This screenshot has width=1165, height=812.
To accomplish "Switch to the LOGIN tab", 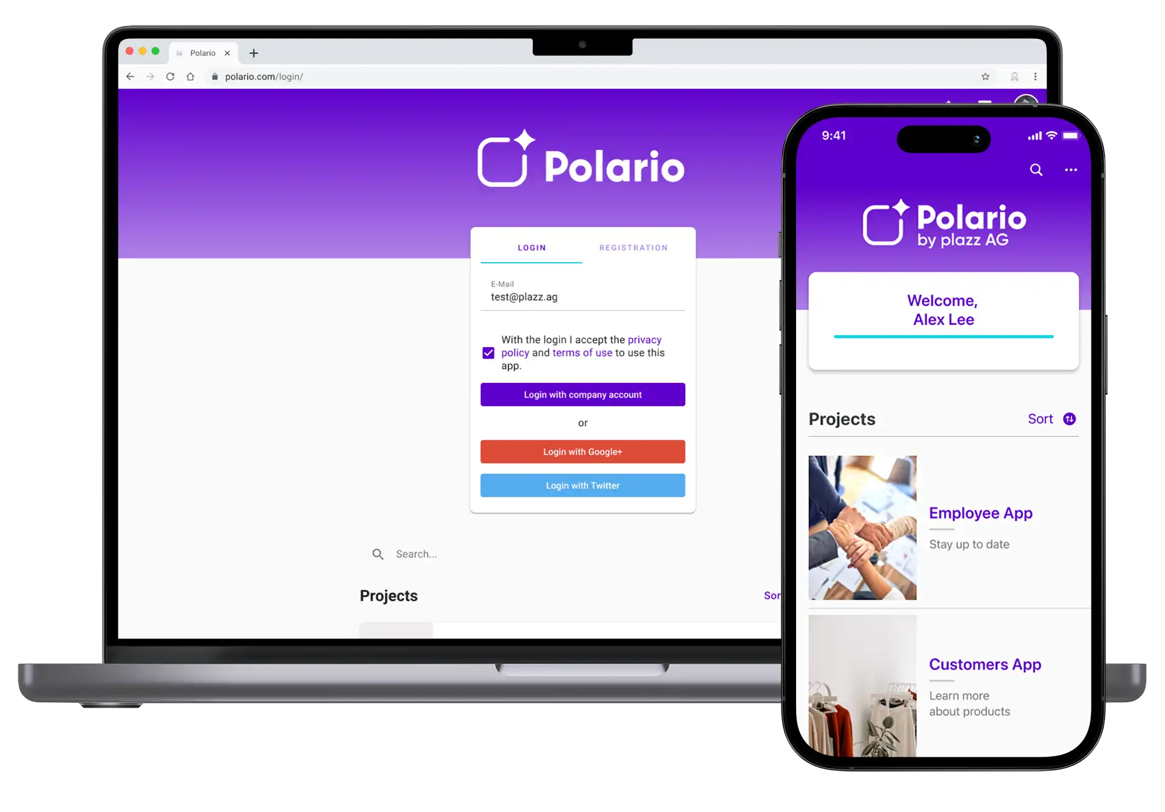I will tap(531, 247).
